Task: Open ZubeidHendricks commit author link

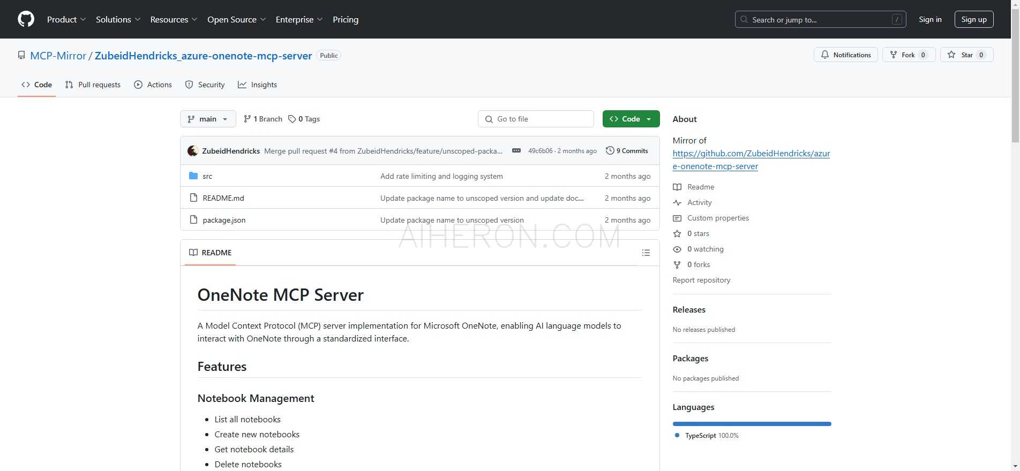Action: click(231, 151)
